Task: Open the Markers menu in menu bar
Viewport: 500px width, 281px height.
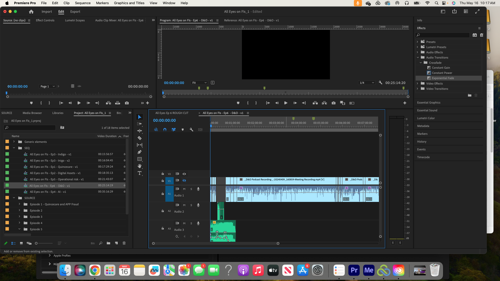Action: pos(102,3)
